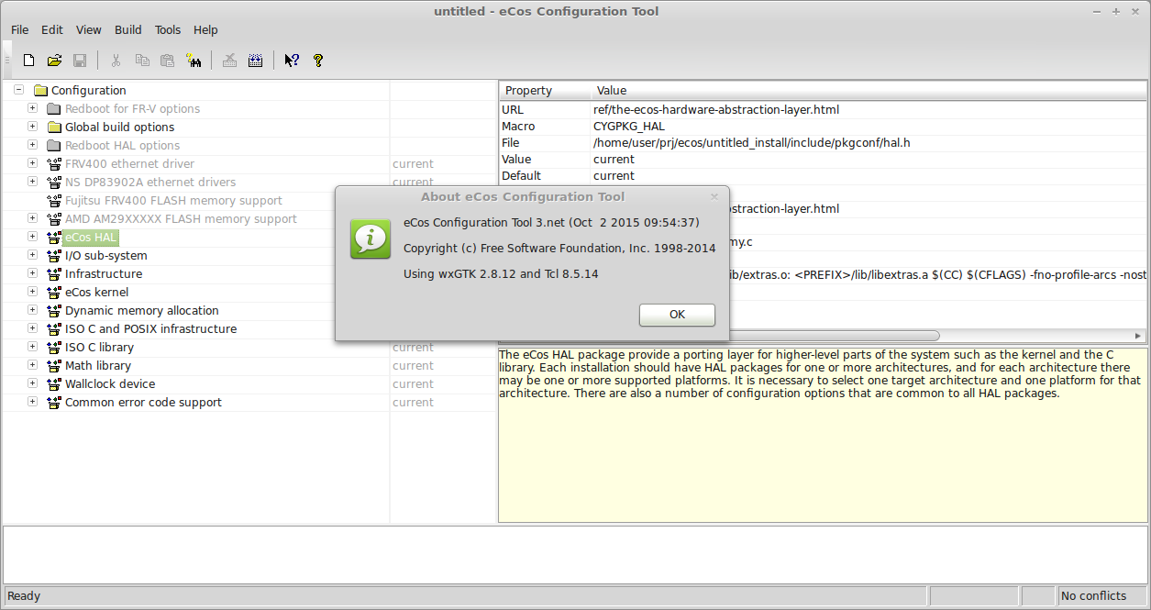Expand the Redboot for FR-V options node
The image size is (1151, 610).
33,108
